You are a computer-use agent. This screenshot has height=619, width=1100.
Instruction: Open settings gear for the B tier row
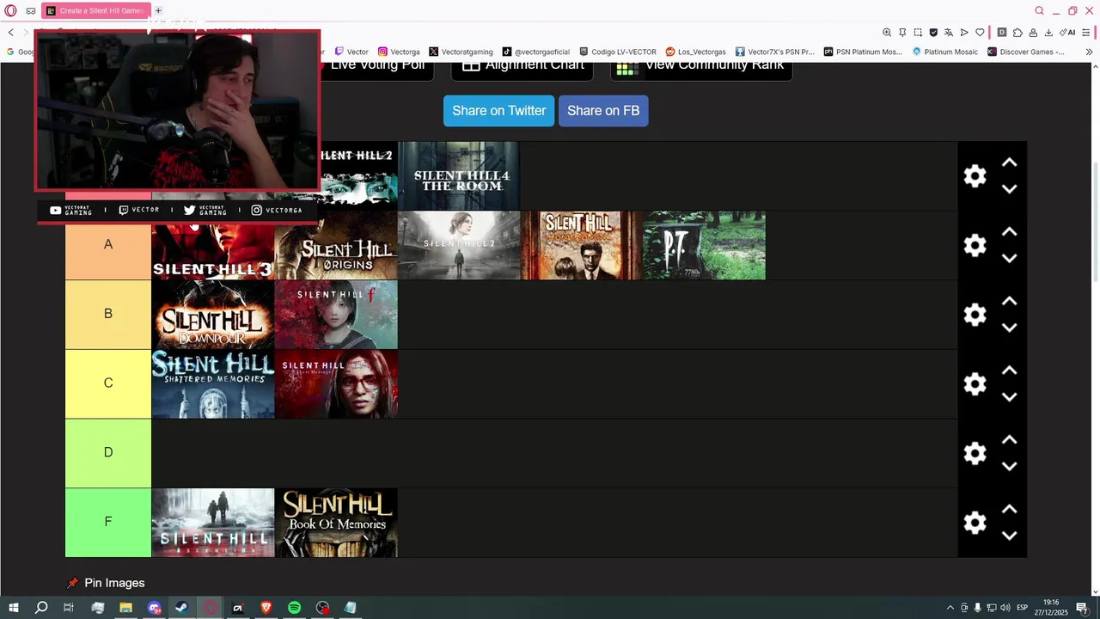click(975, 315)
